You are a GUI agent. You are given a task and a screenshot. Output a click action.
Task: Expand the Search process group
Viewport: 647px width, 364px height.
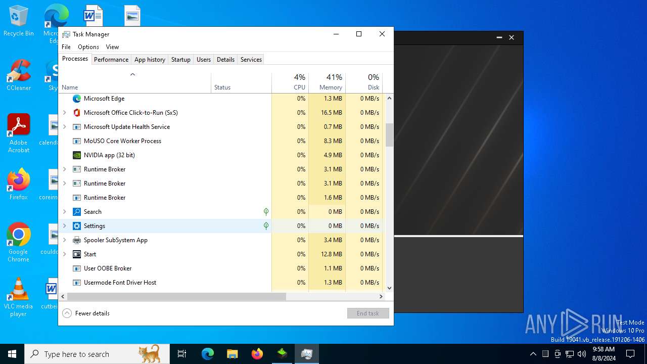(x=64, y=212)
